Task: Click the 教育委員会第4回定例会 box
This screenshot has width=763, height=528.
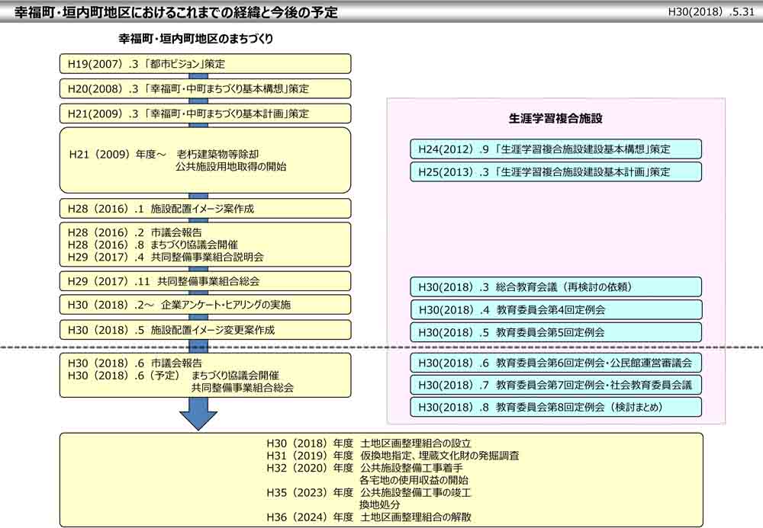Action: point(555,310)
